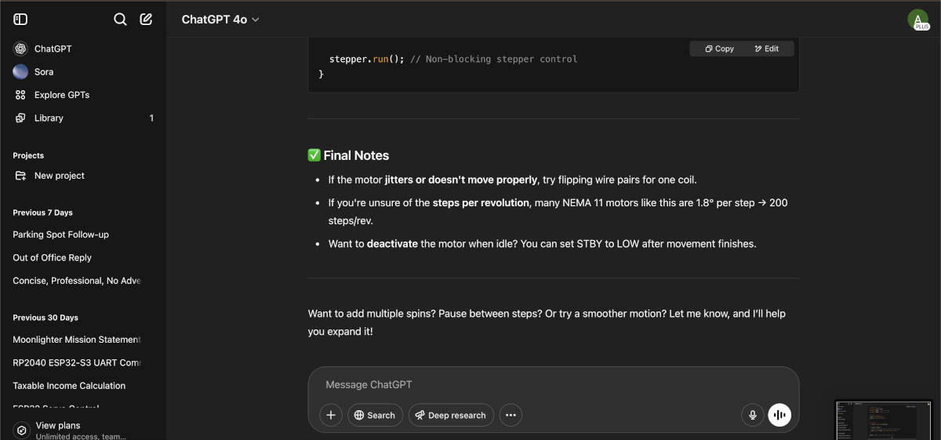This screenshot has width=941, height=440.
Task: Edit the code block
Action: point(766,49)
